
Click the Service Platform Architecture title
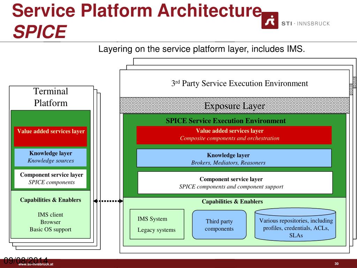click(x=137, y=10)
